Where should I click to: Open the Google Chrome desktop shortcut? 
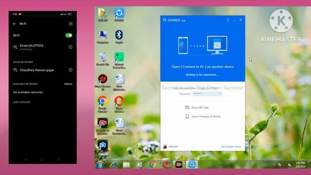(103, 104)
